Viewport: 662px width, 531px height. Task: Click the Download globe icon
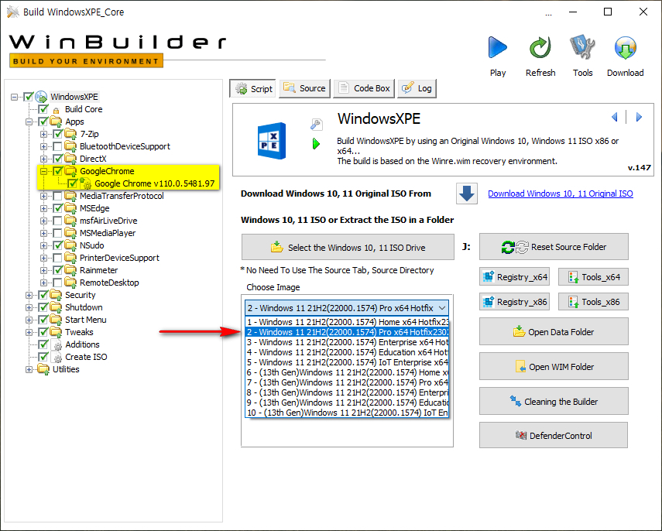[x=626, y=47]
